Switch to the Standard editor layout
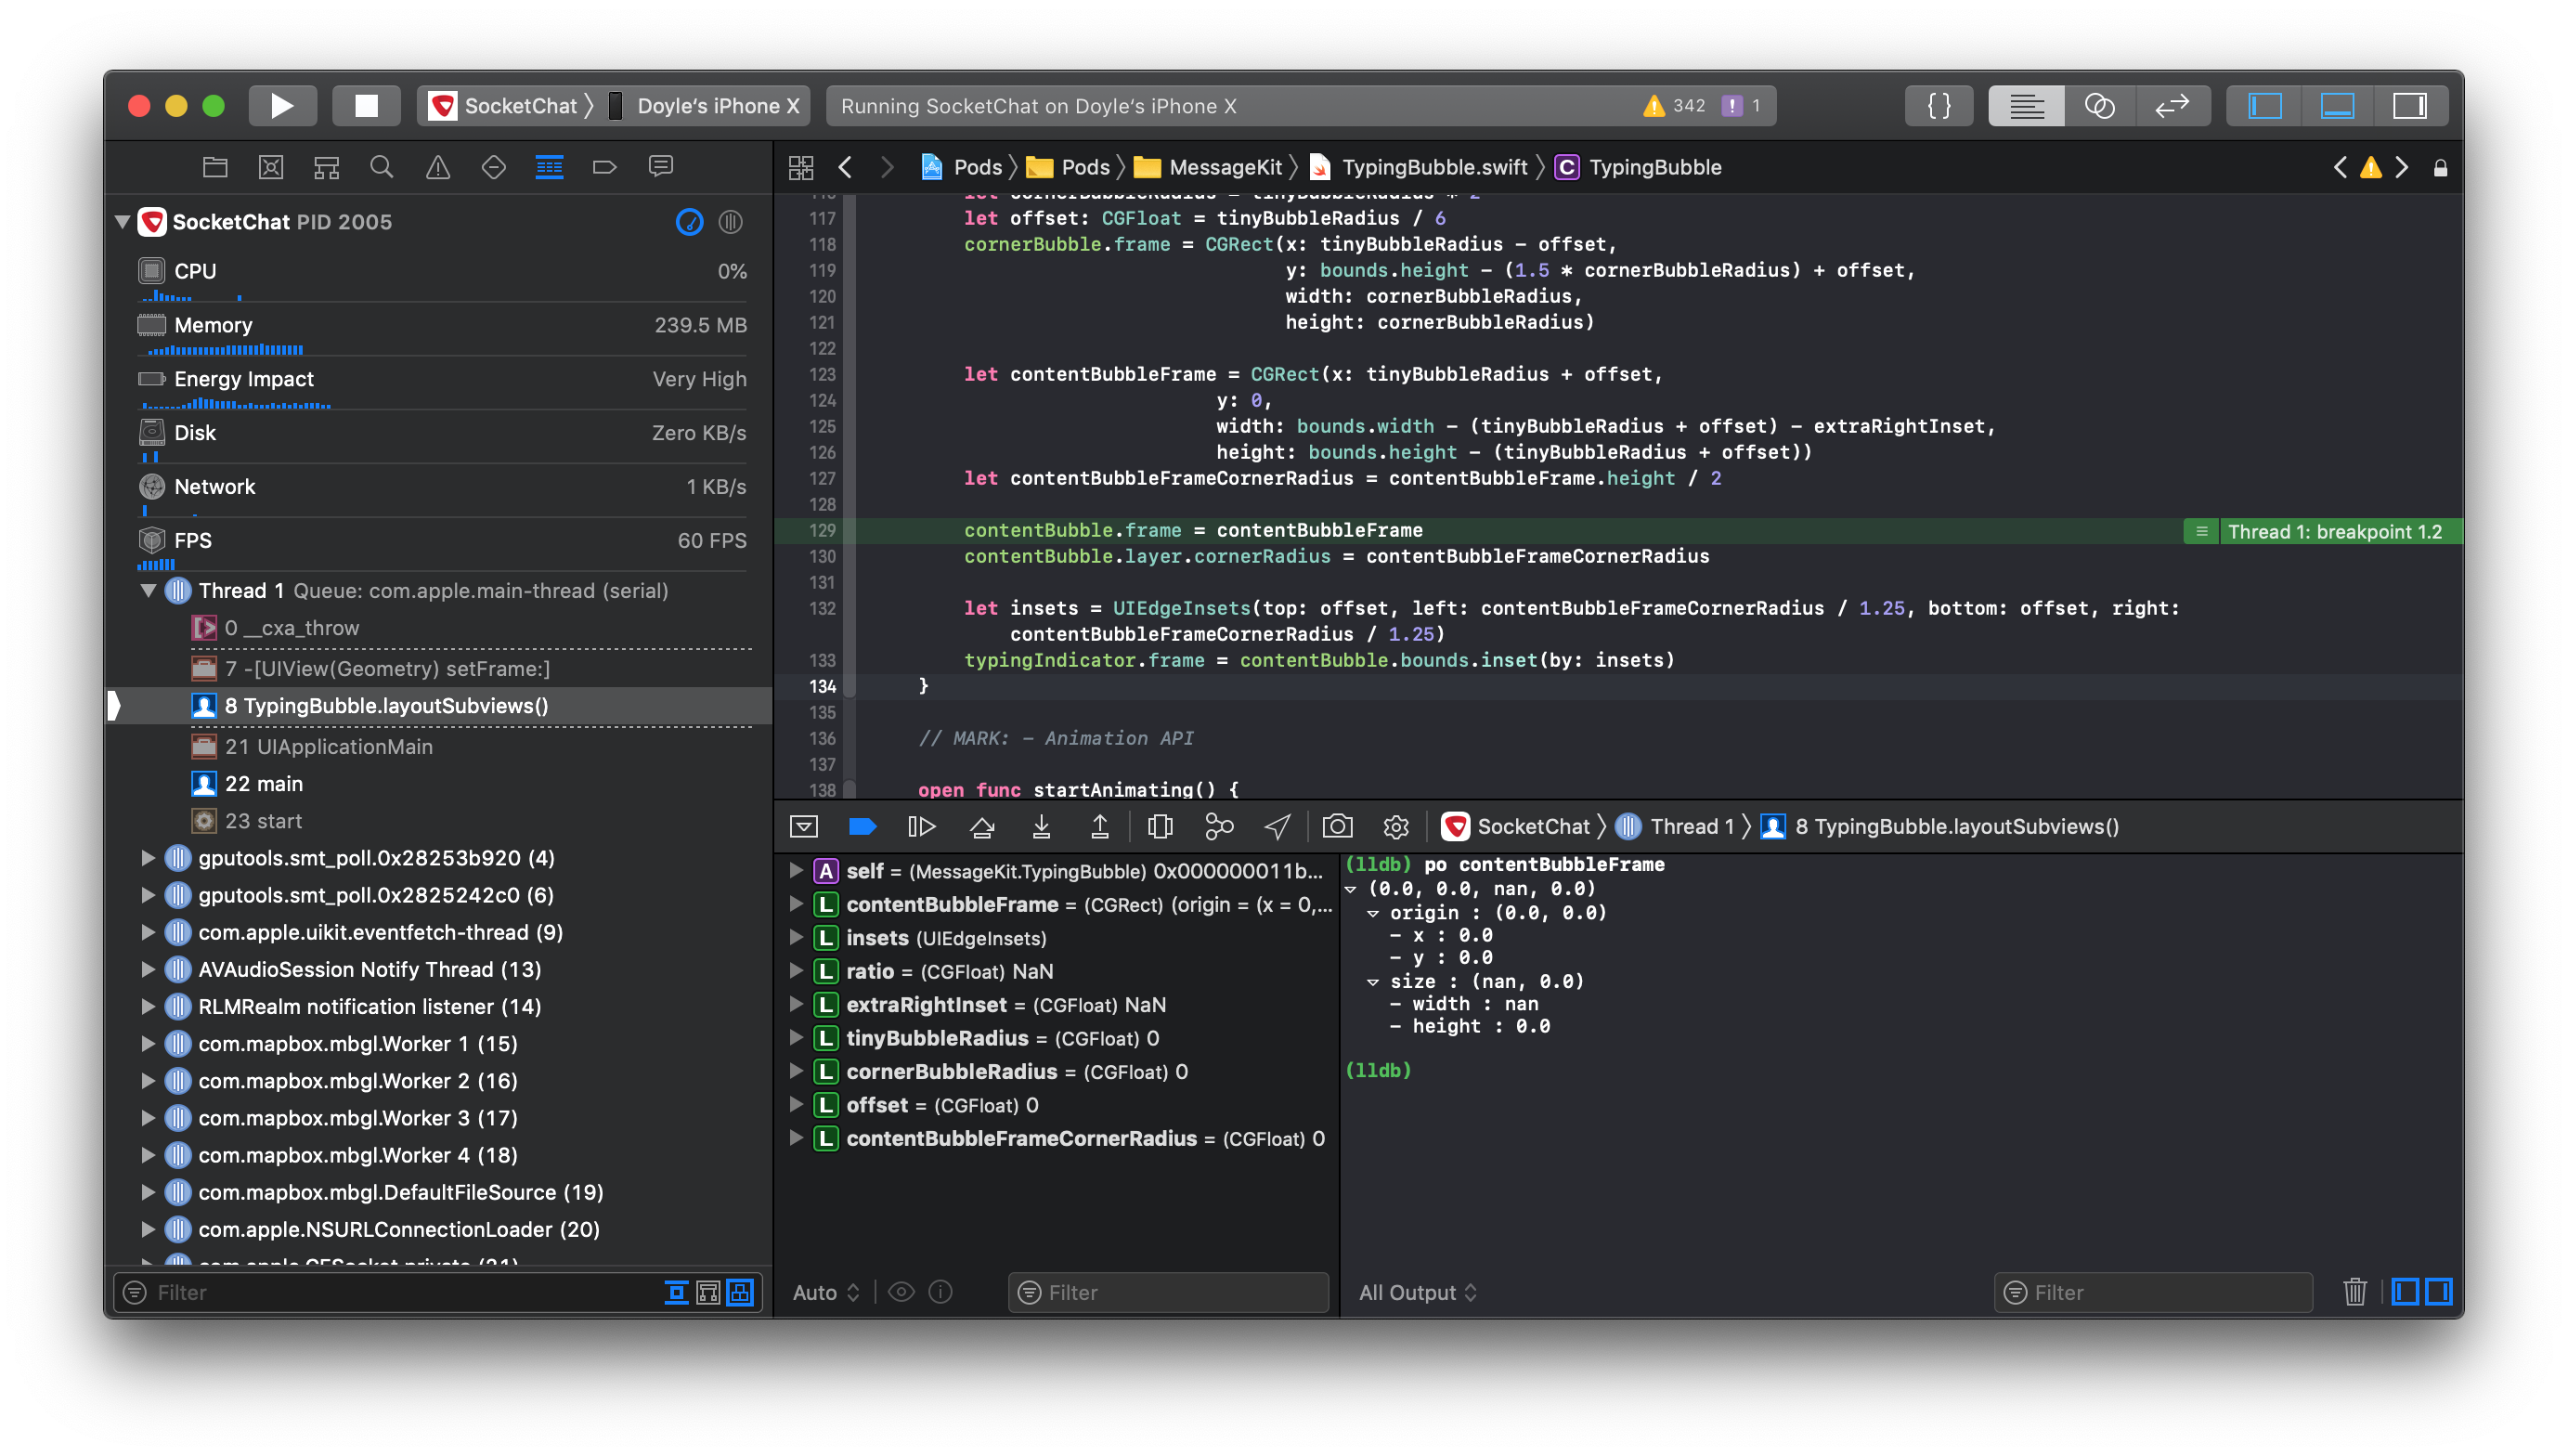The height and width of the screenshot is (1456, 2568). [2026, 106]
